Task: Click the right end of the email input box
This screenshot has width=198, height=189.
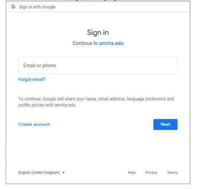Action: pos(172,65)
